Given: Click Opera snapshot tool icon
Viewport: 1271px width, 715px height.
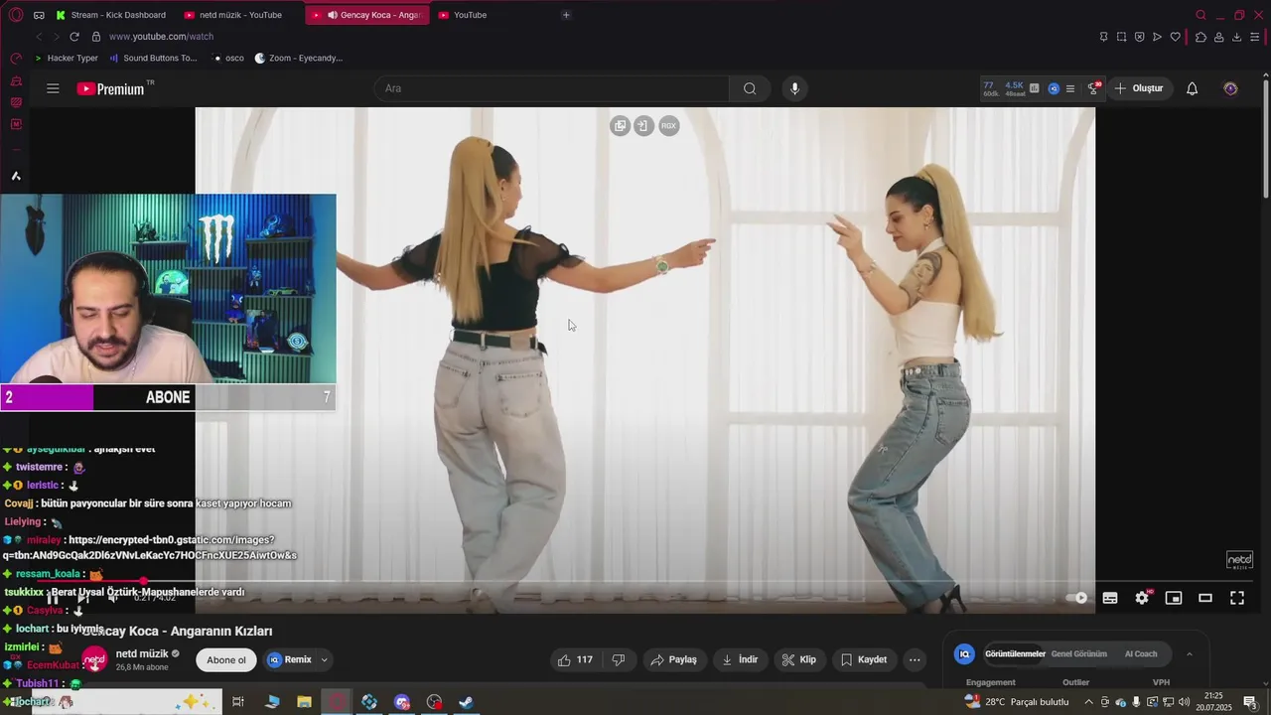Looking at the screenshot, I should click(x=1121, y=37).
